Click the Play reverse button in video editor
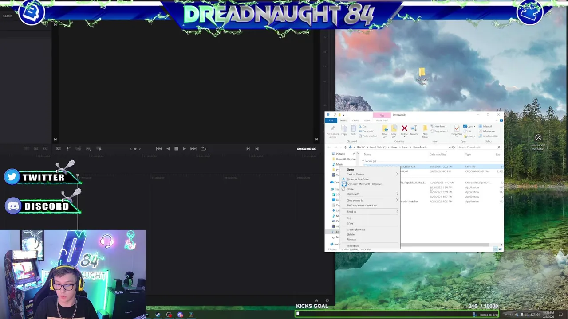568x319 pixels. 168,148
